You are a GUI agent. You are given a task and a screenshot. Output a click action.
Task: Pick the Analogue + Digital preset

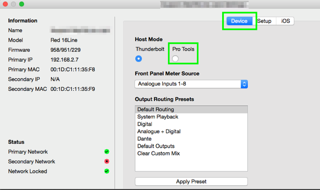click(159, 131)
